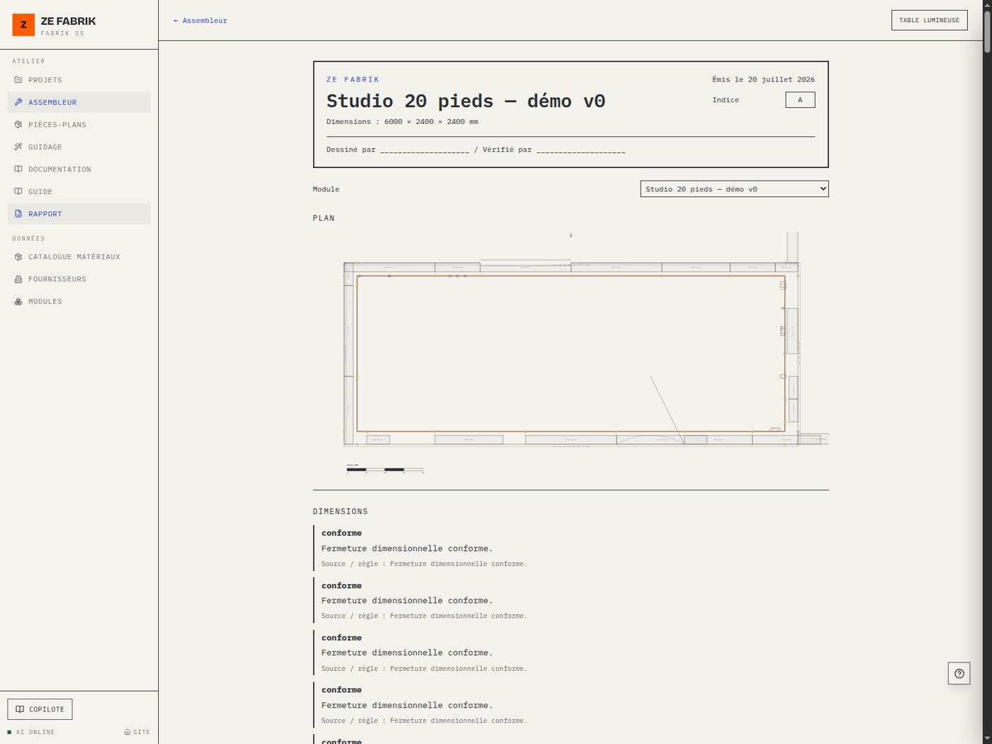The width and height of the screenshot is (992, 744).
Task: Click the scrollbar down arrow
Action: [987, 738]
